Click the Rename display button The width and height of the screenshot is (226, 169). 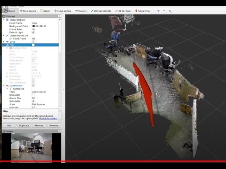[x=54, y=125]
